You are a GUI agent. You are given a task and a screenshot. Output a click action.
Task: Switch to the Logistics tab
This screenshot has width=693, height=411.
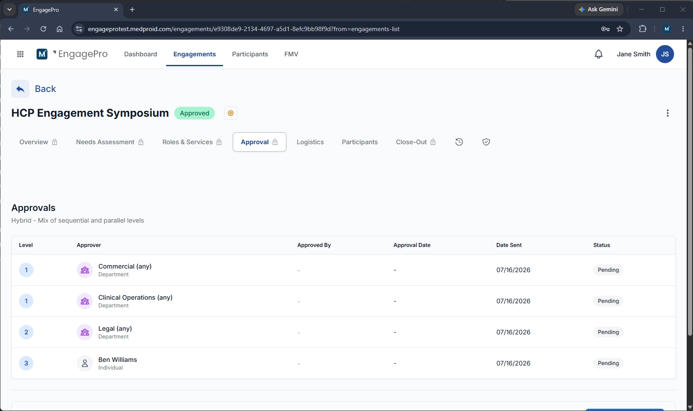tap(310, 142)
